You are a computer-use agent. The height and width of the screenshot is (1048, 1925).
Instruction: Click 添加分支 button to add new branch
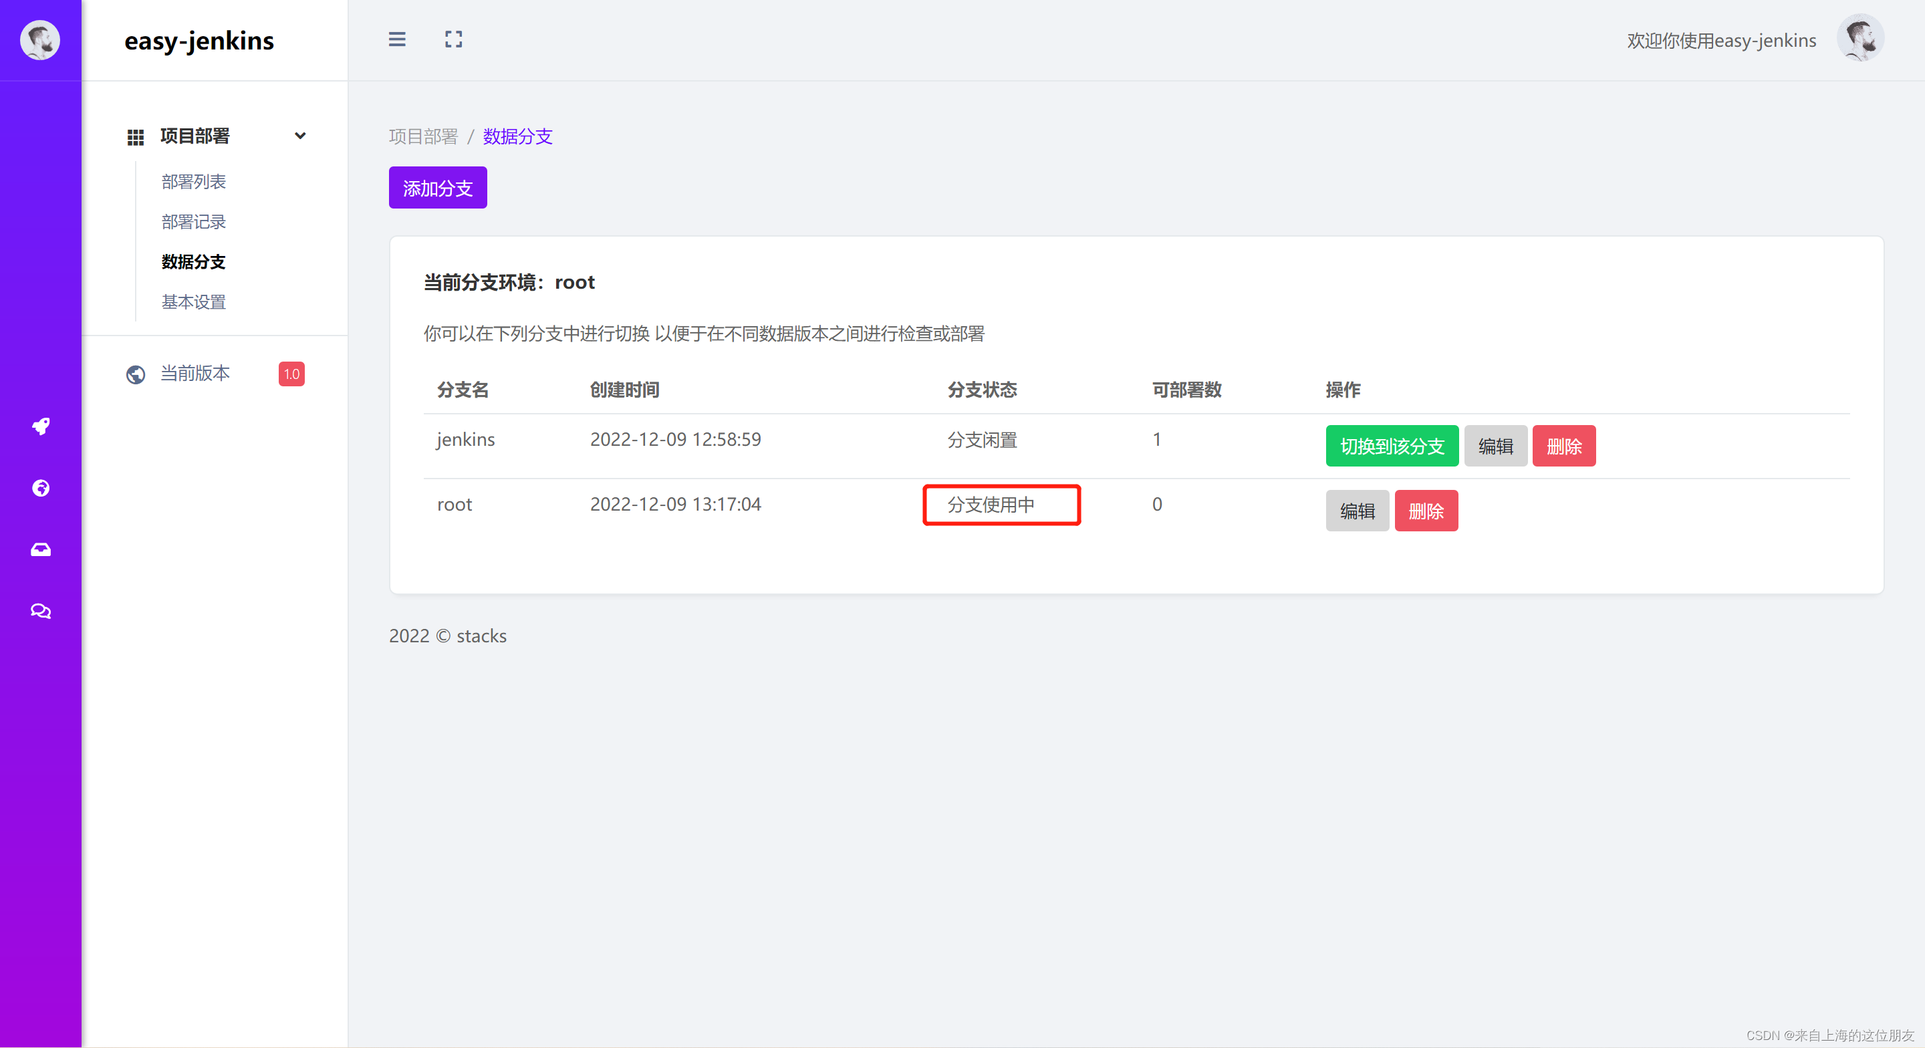(437, 188)
